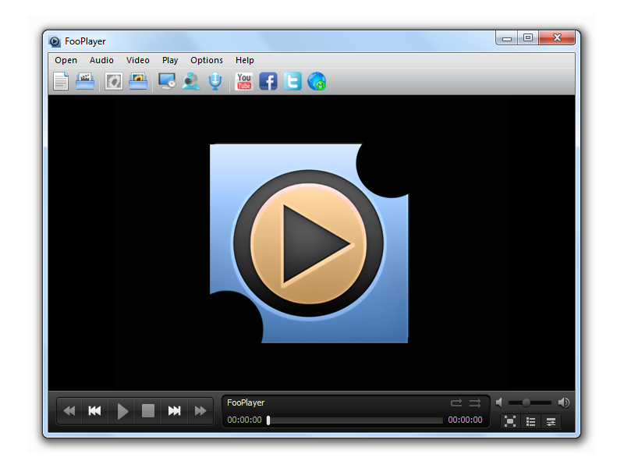Open the Facebook icon in toolbar
624x468 pixels.
[x=268, y=81]
